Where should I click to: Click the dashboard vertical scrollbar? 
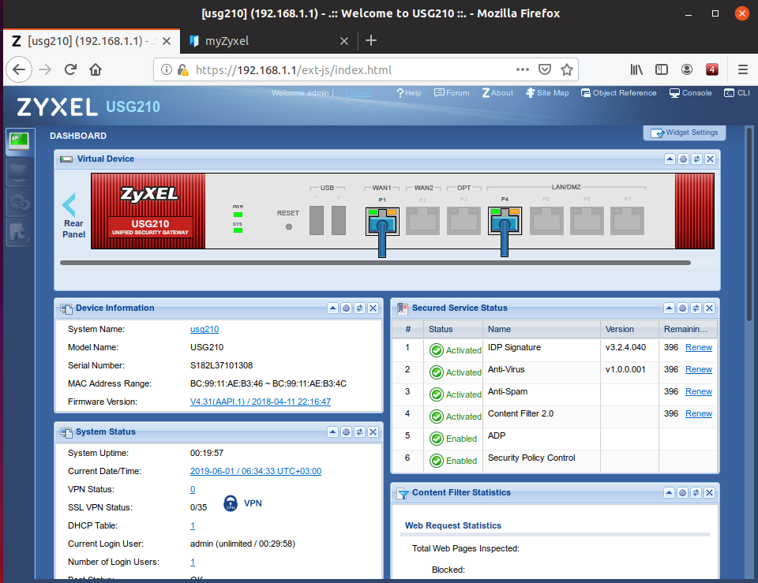pyautogui.click(x=749, y=224)
